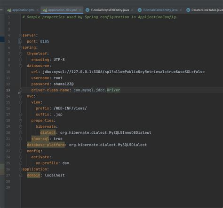Click the username value root

point(58,78)
